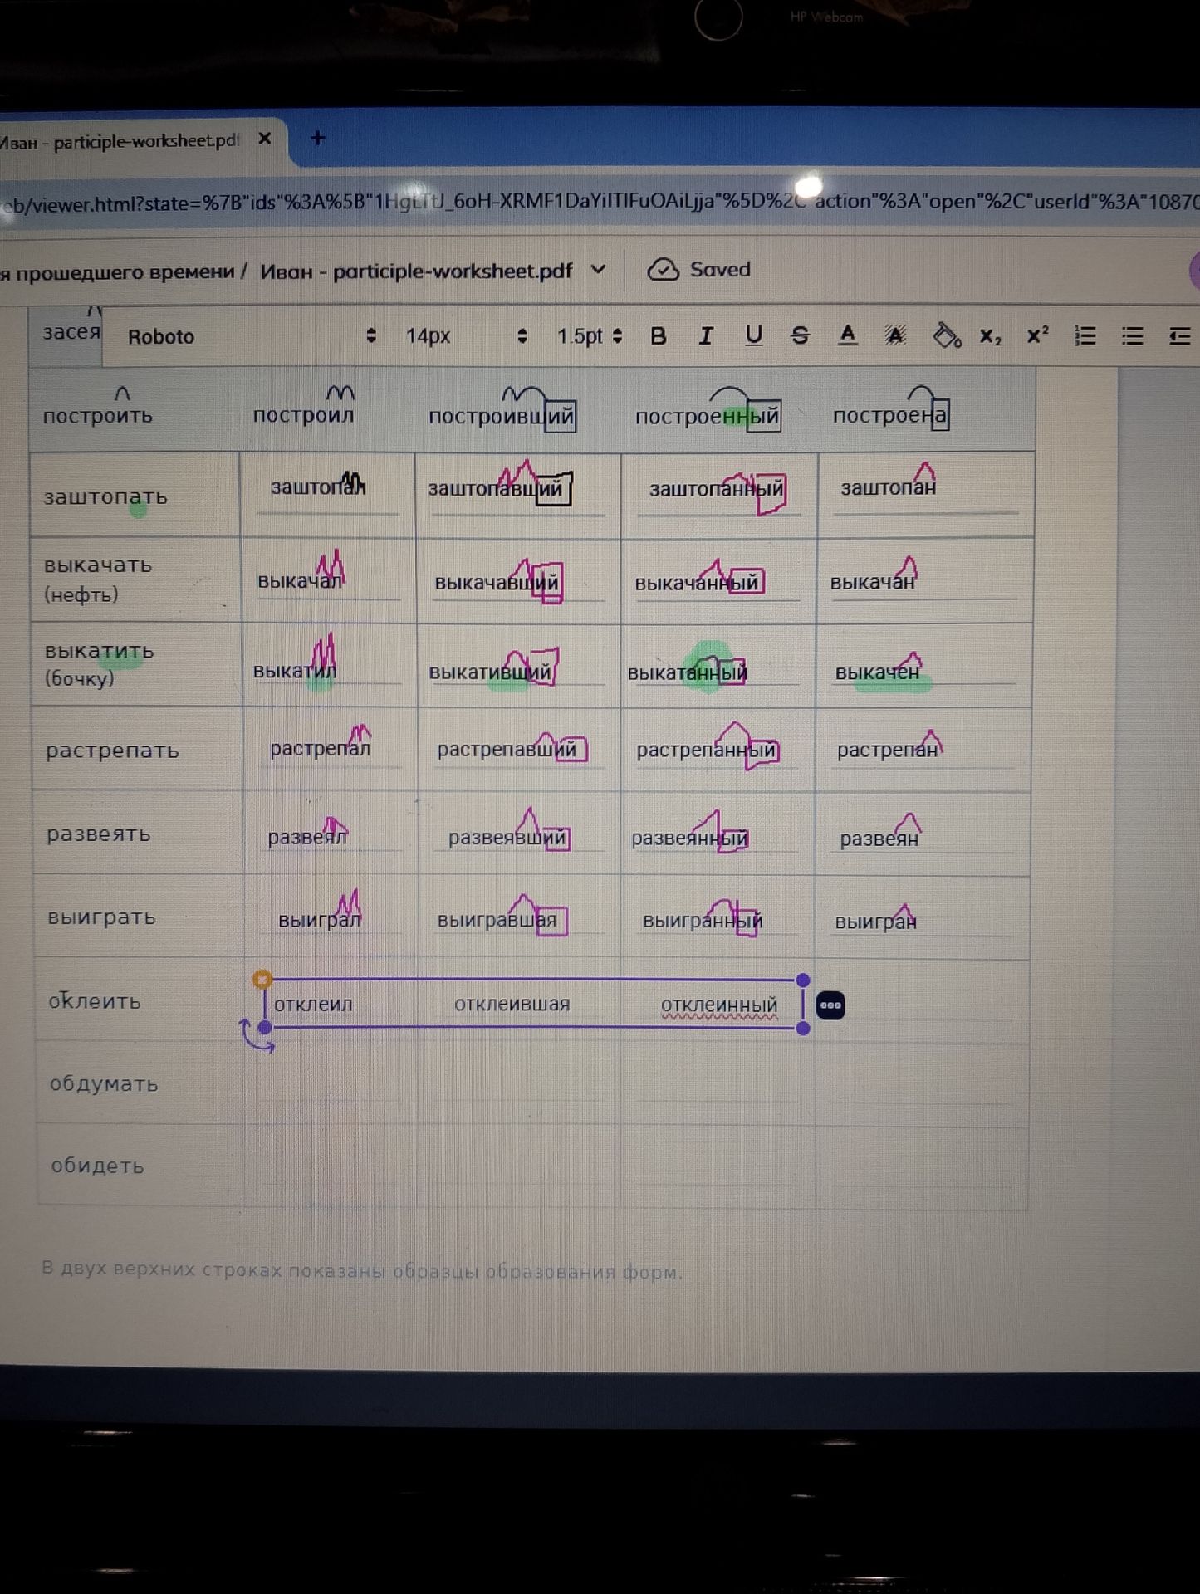Toggle underline formatting
Image resolution: width=1200 pixels, height=1594 pixels.
pos(753,336)
